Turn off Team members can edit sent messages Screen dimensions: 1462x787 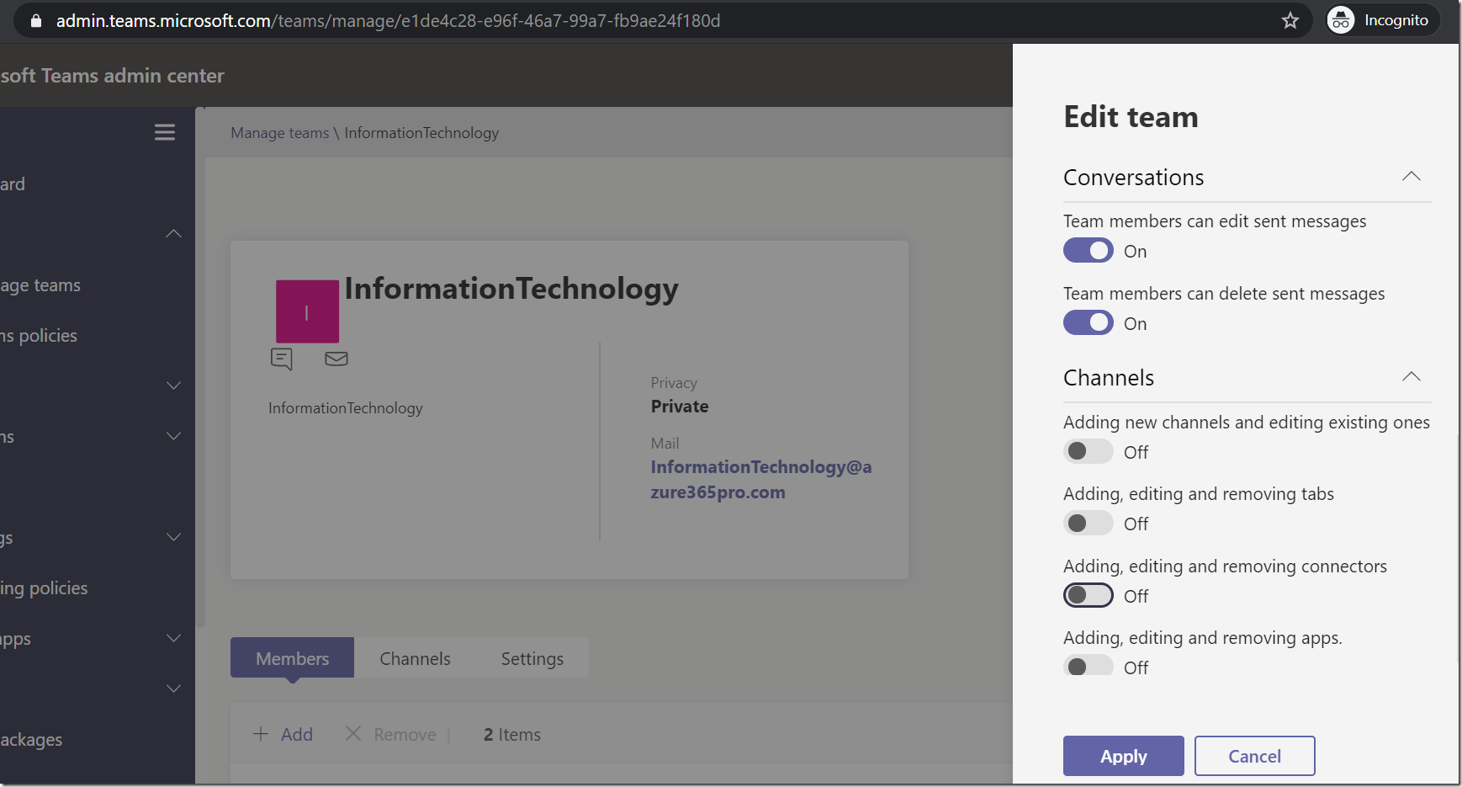coord(1089,251)
